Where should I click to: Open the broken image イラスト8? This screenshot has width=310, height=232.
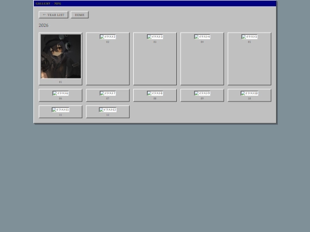point(155,93)
